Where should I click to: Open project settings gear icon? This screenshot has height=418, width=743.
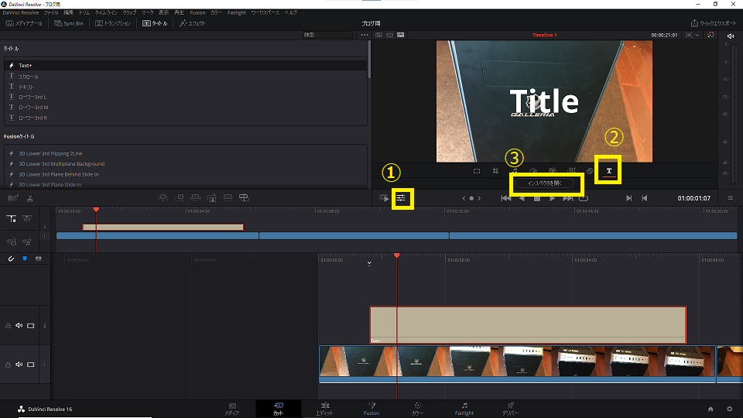click(729, 409)
